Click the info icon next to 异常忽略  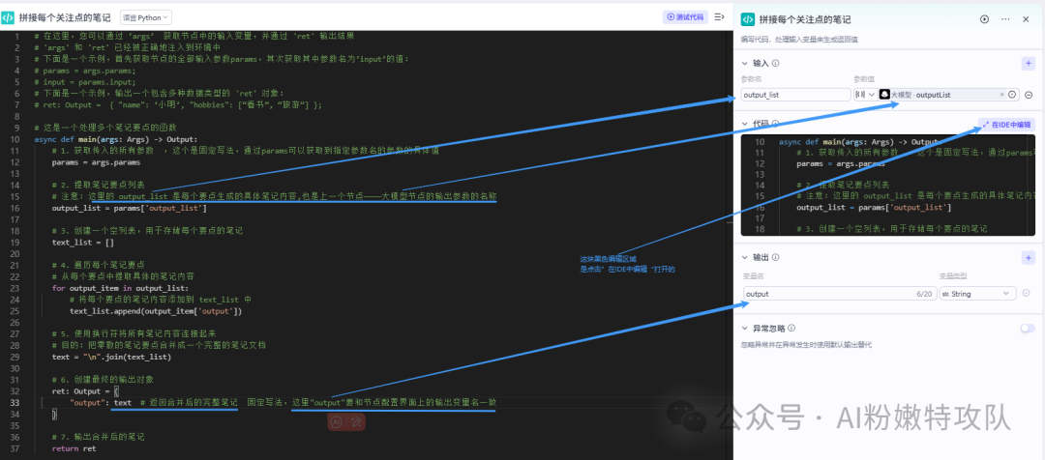(791, 329)
